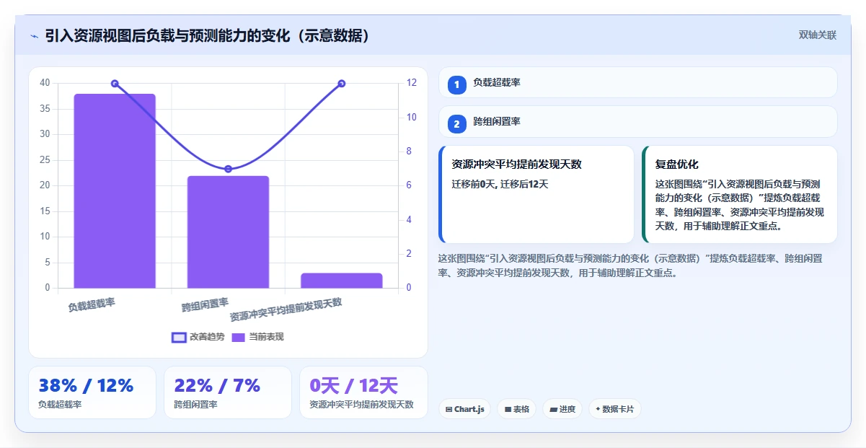The height and width of the screenshot is (448, 866).
Task: Click the left axis value 40
Action: click(x=45, y=83)
